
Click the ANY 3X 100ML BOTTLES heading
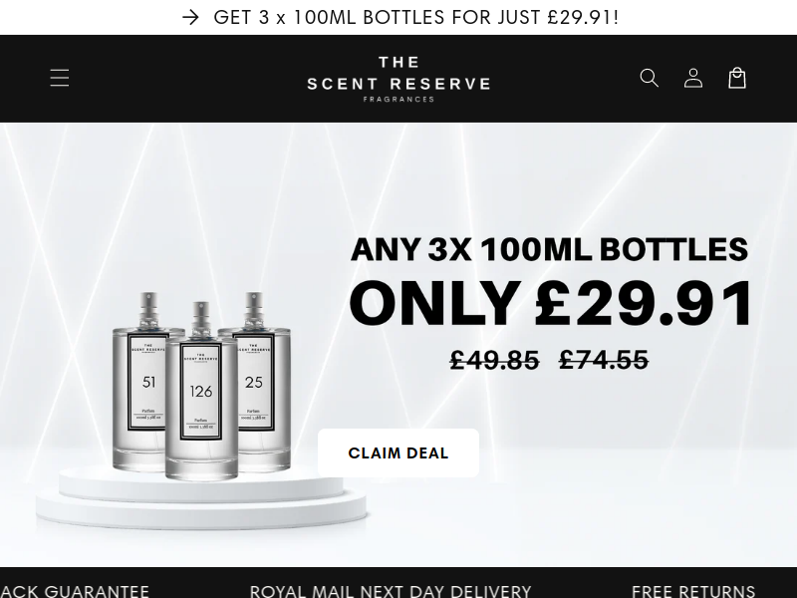[x=550, y=249]
